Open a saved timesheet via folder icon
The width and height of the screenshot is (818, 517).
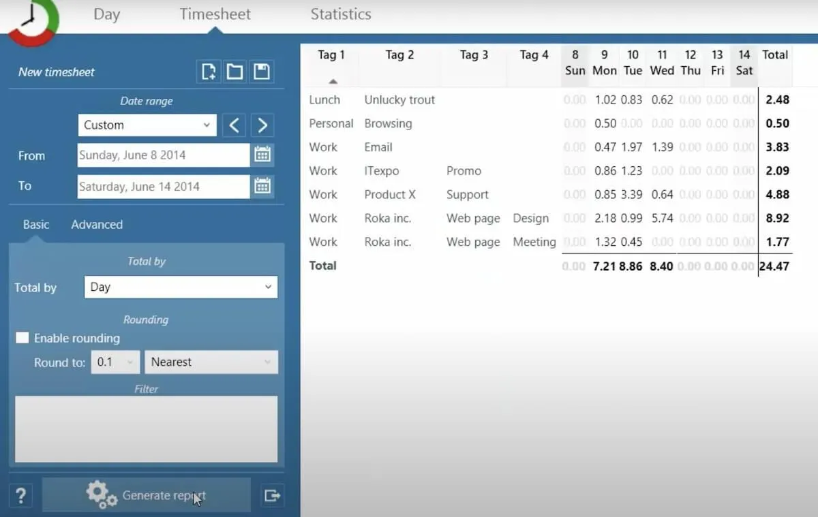pyautogui.click(x=235, y=72)
